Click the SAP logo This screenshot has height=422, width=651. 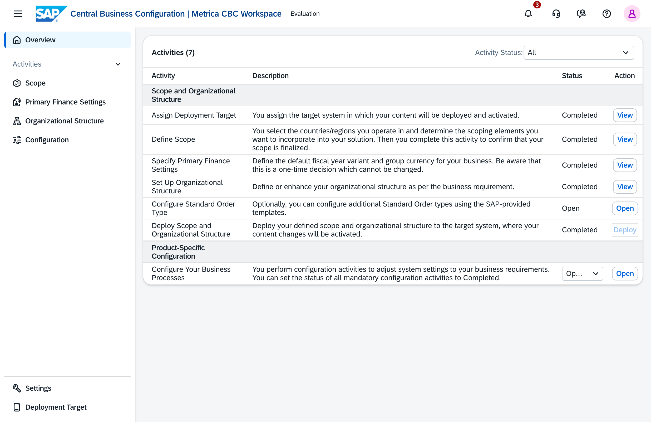51,14
